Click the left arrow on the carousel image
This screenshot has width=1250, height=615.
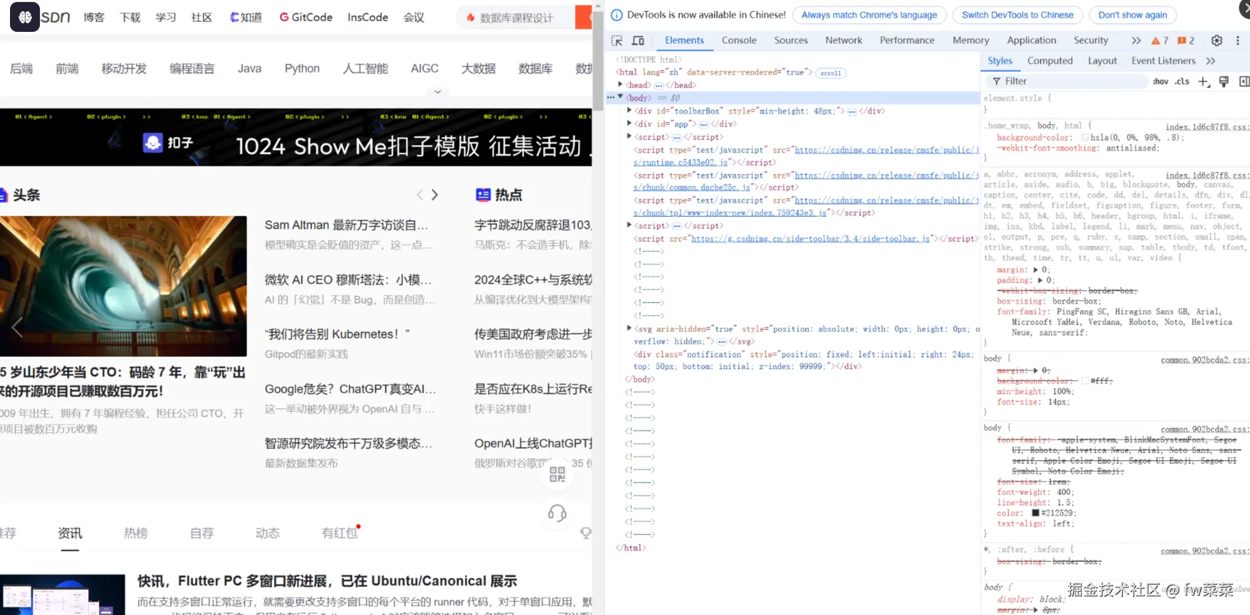tap(17, 327)
